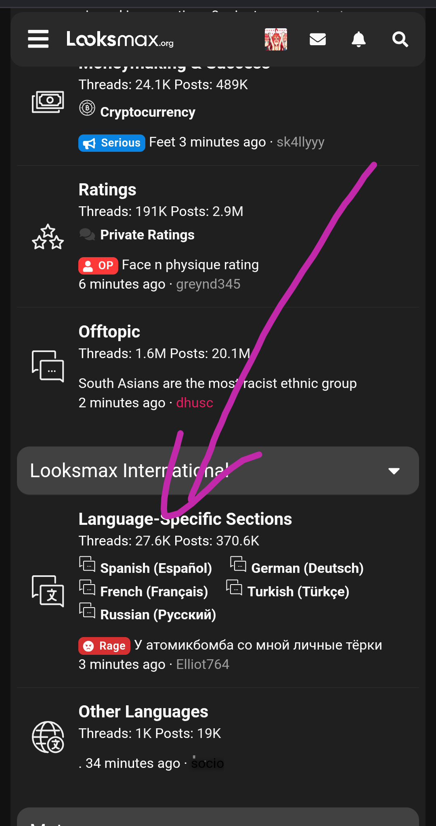Viewport: 436px width, 826px height.
Task: Open the Turkish (Türkçe) section
Action: pos(298,591)
